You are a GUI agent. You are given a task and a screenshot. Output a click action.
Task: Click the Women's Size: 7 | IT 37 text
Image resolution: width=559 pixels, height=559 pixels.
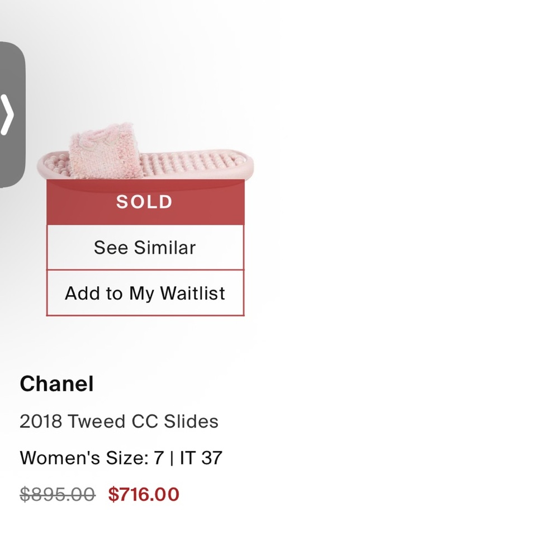point(121,458)
